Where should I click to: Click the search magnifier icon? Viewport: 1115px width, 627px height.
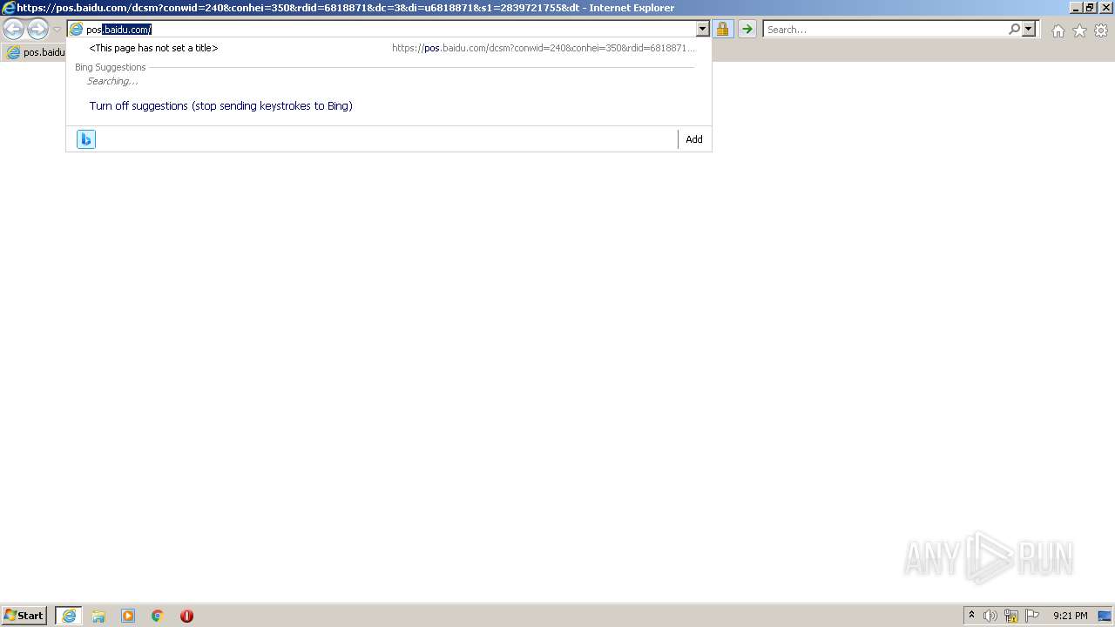tap(1014, 30)
